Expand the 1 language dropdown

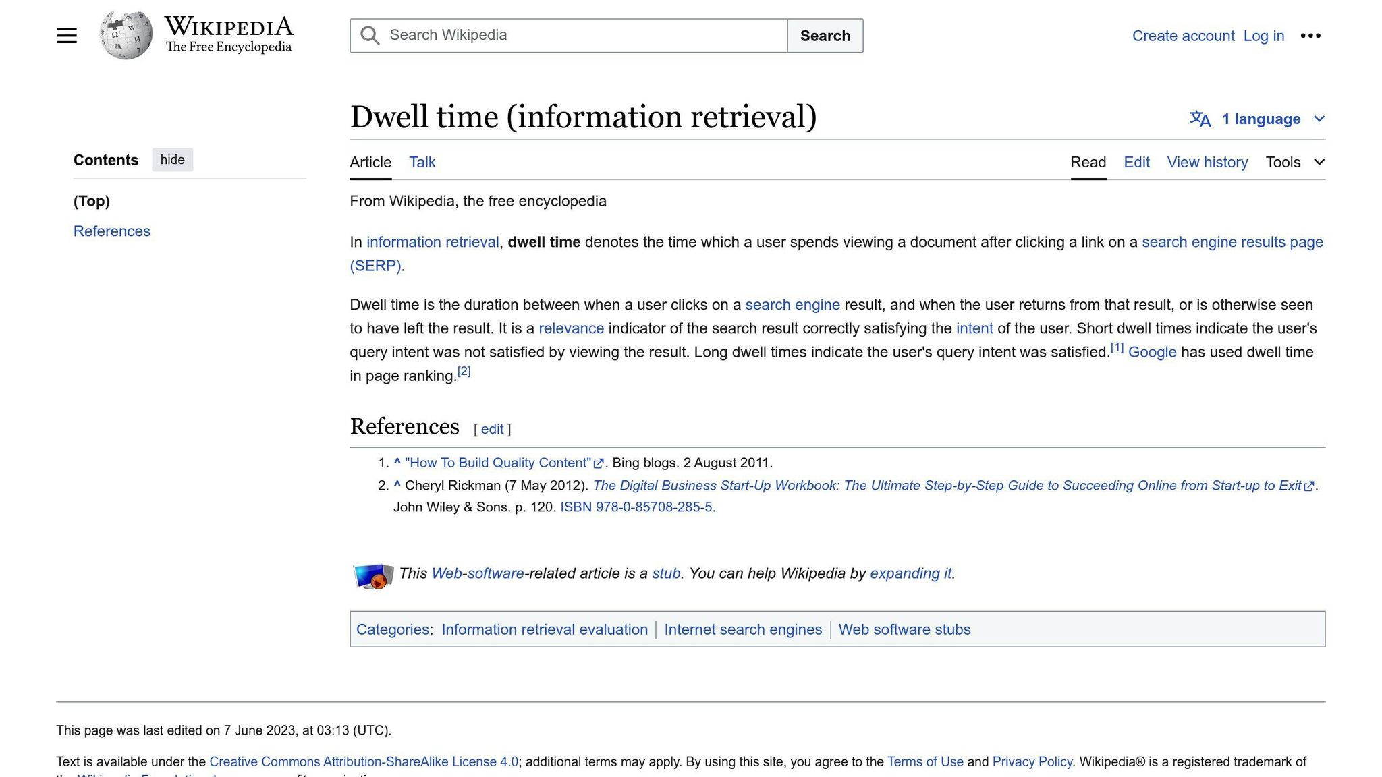(1261, 119)
